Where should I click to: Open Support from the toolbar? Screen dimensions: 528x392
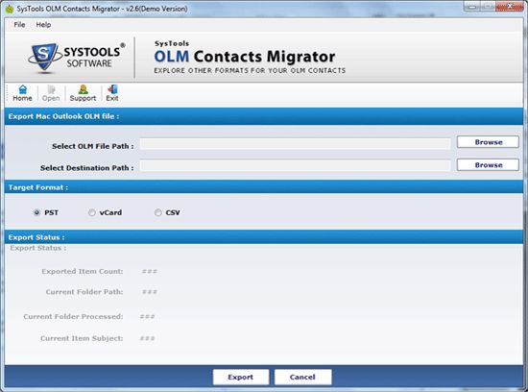pyautogui.click(x=83, y=93)
